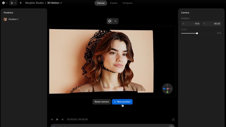The height and width of the screenshot is (127, 226).
Task: Click the Position 1 thumbnail
Action: point(5,19)
